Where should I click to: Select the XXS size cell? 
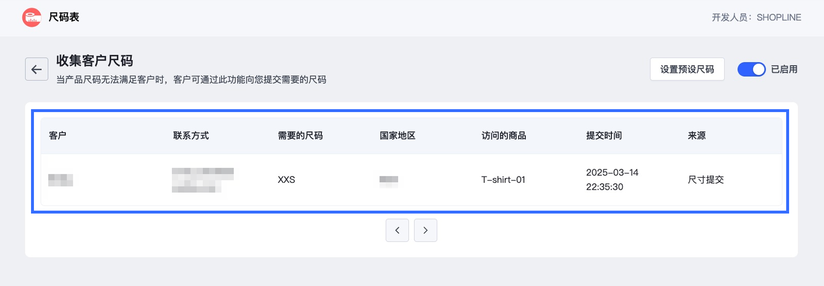tap(286, 180)
